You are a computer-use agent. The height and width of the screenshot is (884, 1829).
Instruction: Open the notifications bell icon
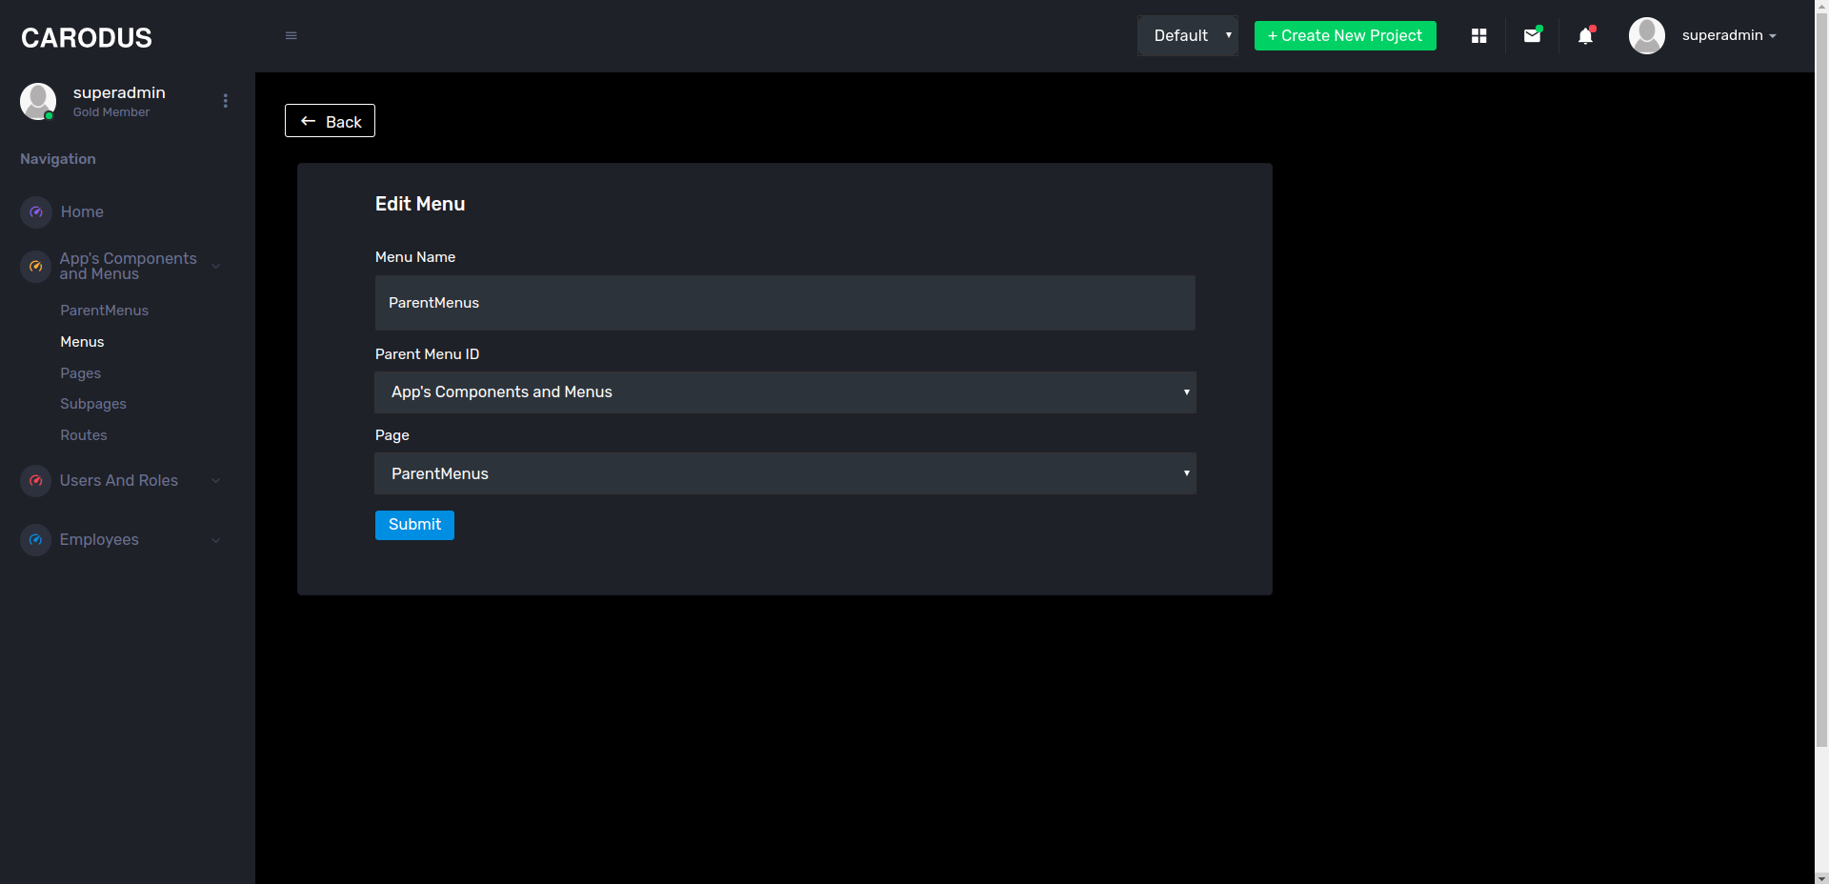(1585, 36)
